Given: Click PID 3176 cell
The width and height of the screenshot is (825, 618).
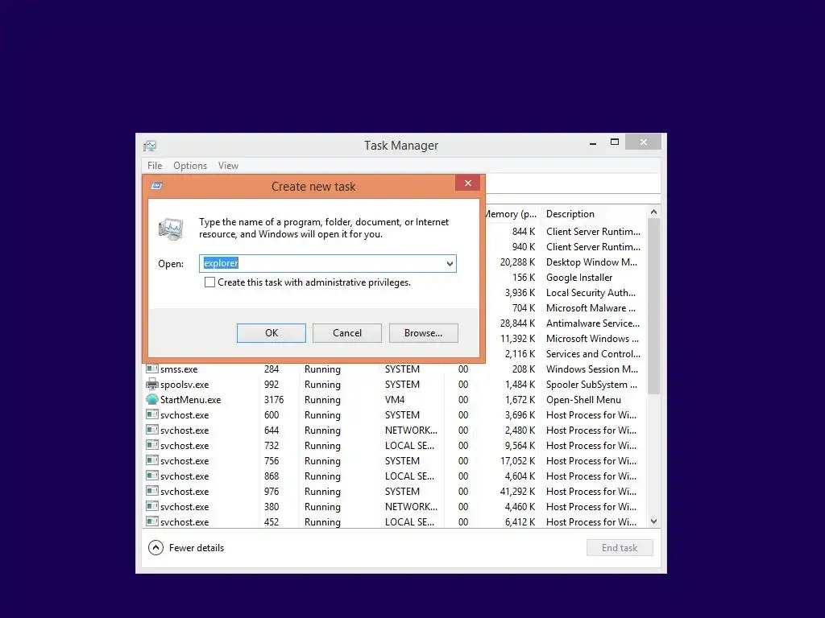Looking at the screenshot, I should coord(274,399).
